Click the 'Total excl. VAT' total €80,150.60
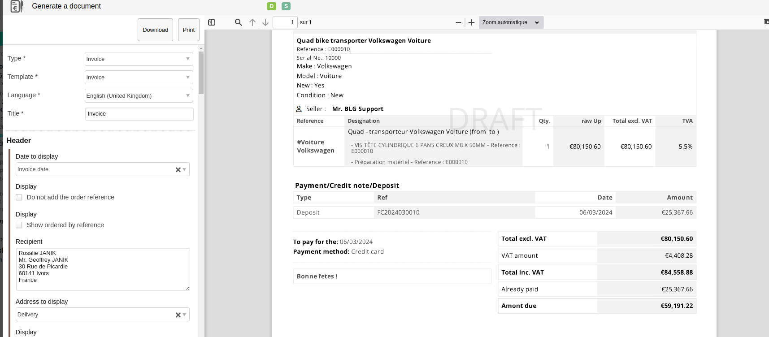769x337 pixels. [677, 239]
